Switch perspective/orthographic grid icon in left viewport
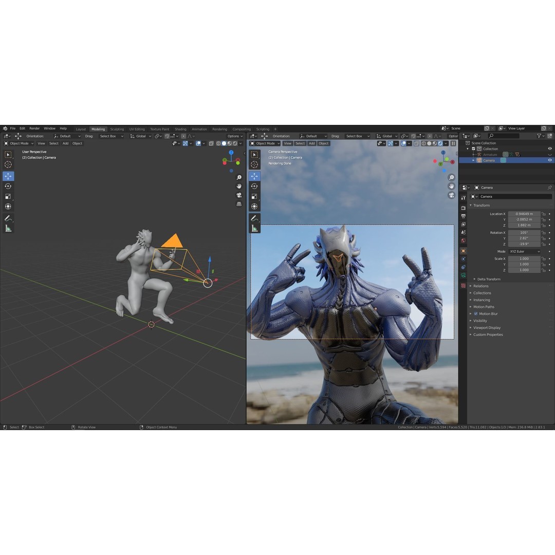This screenshot has width=555, height=555. [239, 204]
